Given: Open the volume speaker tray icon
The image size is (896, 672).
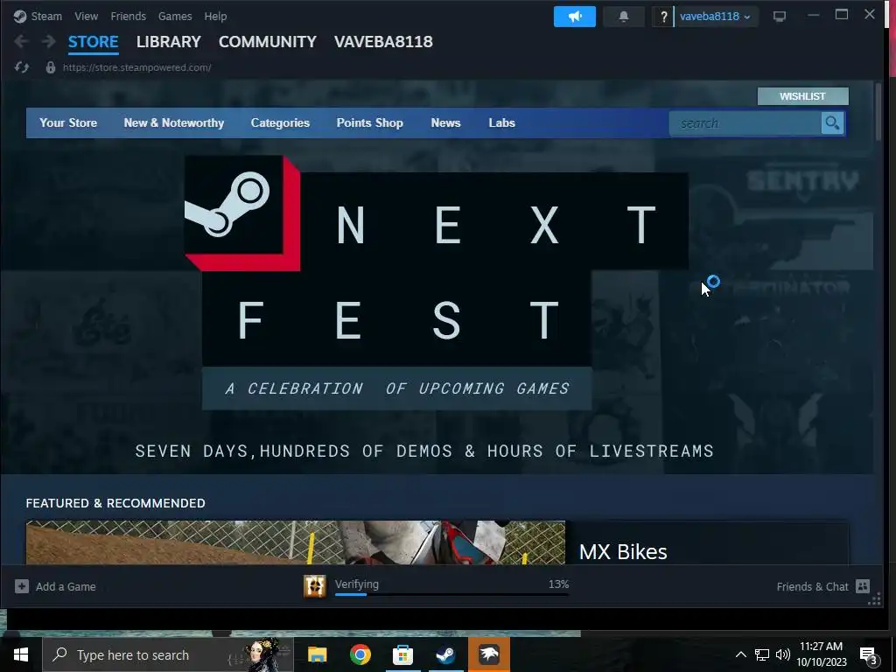Looking at the screenshot, I should [x=783, y=654].
